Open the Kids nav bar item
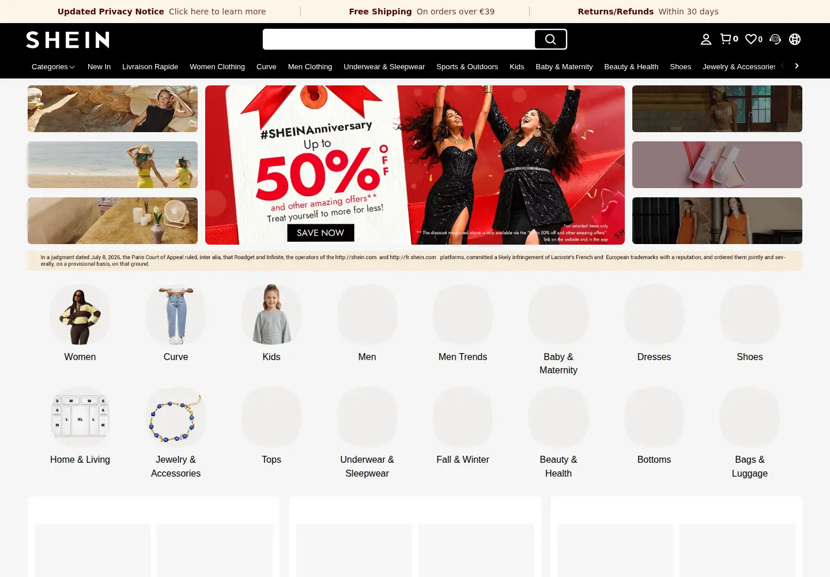The image size is (830, 577). (517, 67)
